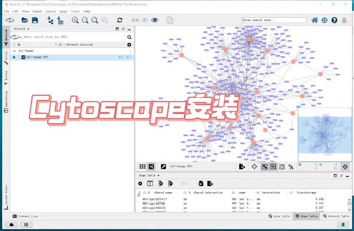The height and width of the screenshot is (231, 354).
Task: Switch to the Annotation side tab
Action: pyautogui.click(x=6, y=102)
